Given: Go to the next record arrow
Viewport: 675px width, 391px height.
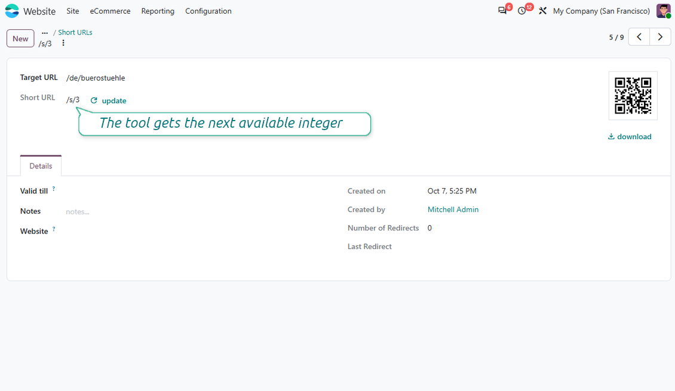Looking at the screenshot, I should pyautogui.click(x=660, y=37).
